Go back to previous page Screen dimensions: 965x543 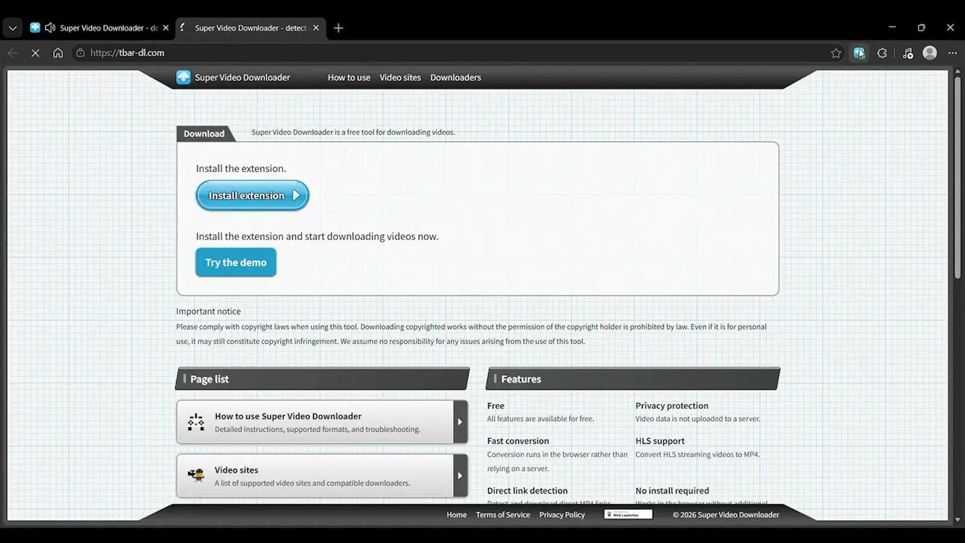click(13, 53)
